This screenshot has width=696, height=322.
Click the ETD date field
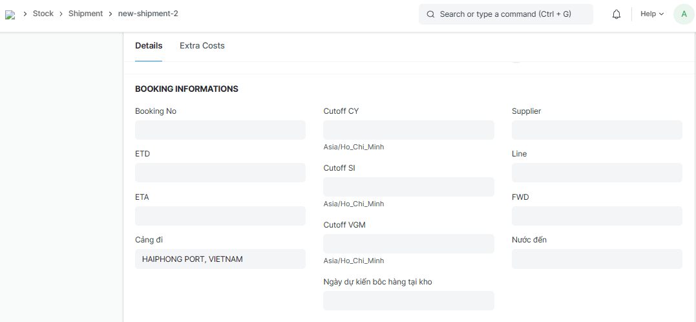220,173
